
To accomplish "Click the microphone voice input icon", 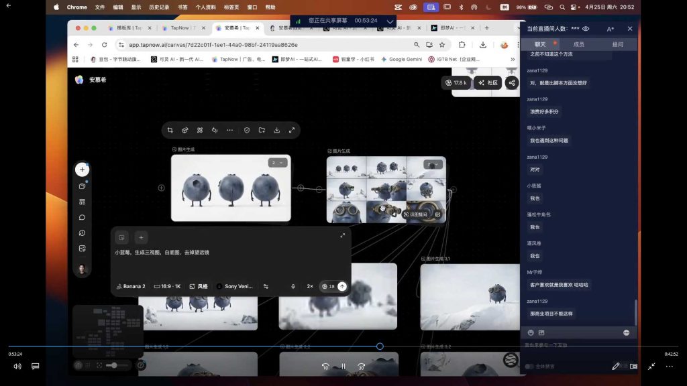I will tap(293, 286).
